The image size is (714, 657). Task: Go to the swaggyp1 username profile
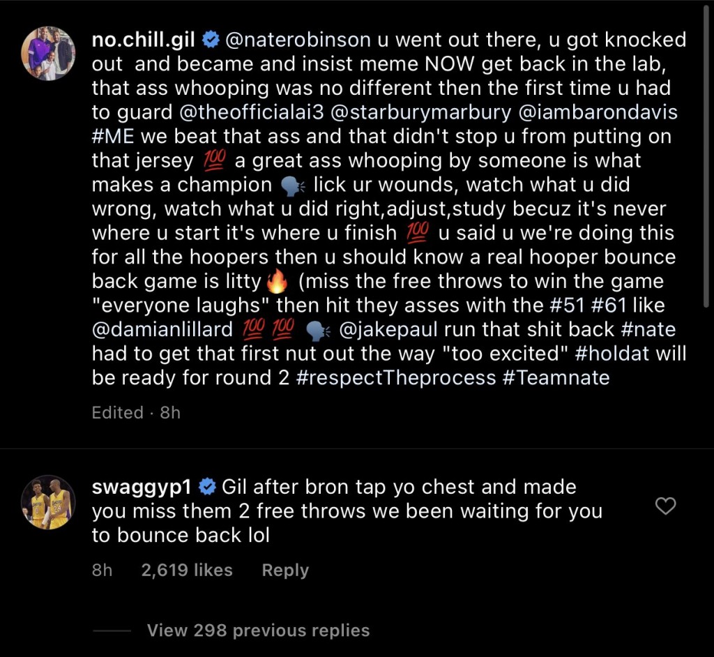click(142, 486)
